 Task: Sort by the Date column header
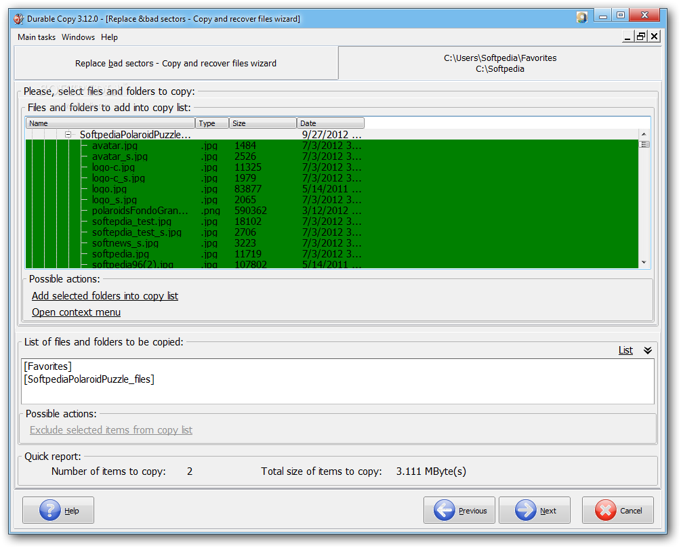331,123
